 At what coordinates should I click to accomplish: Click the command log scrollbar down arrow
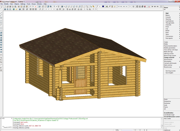(162, 127)
